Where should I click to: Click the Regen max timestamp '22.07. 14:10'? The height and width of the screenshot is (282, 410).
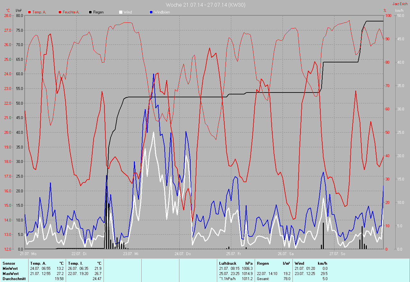[267, 274]
